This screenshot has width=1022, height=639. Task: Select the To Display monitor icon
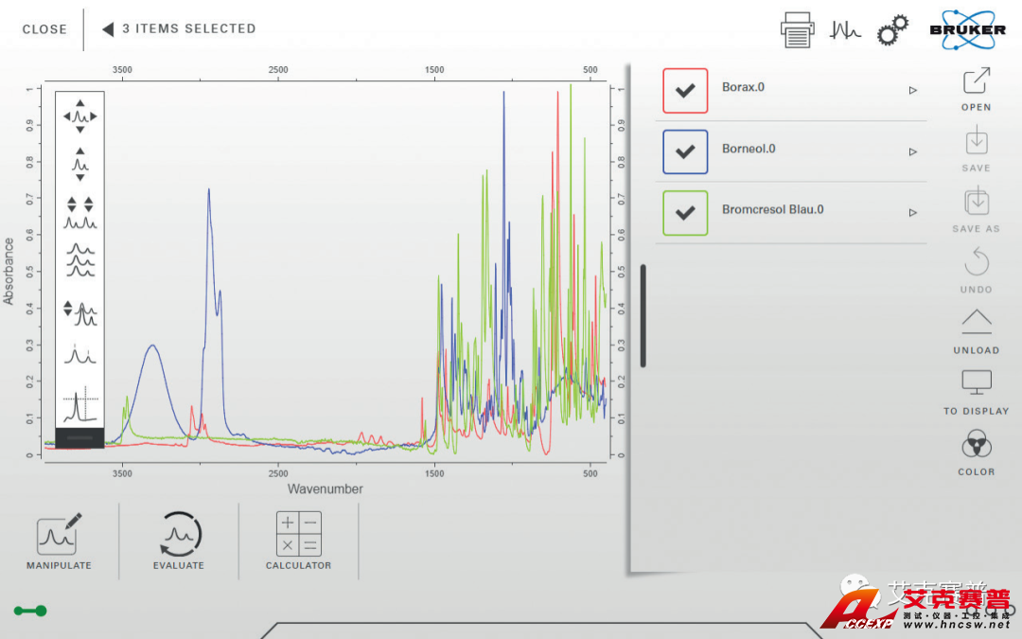[976, 382]
